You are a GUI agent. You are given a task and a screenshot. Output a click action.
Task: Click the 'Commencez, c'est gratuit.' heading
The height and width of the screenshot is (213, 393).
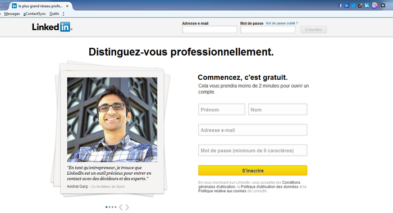[243, 77]
